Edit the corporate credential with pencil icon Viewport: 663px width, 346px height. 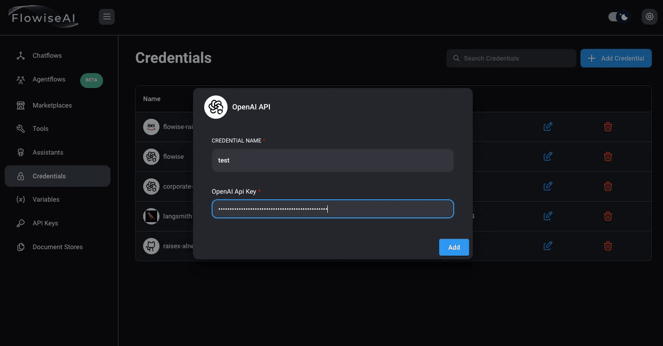(548, 186)
